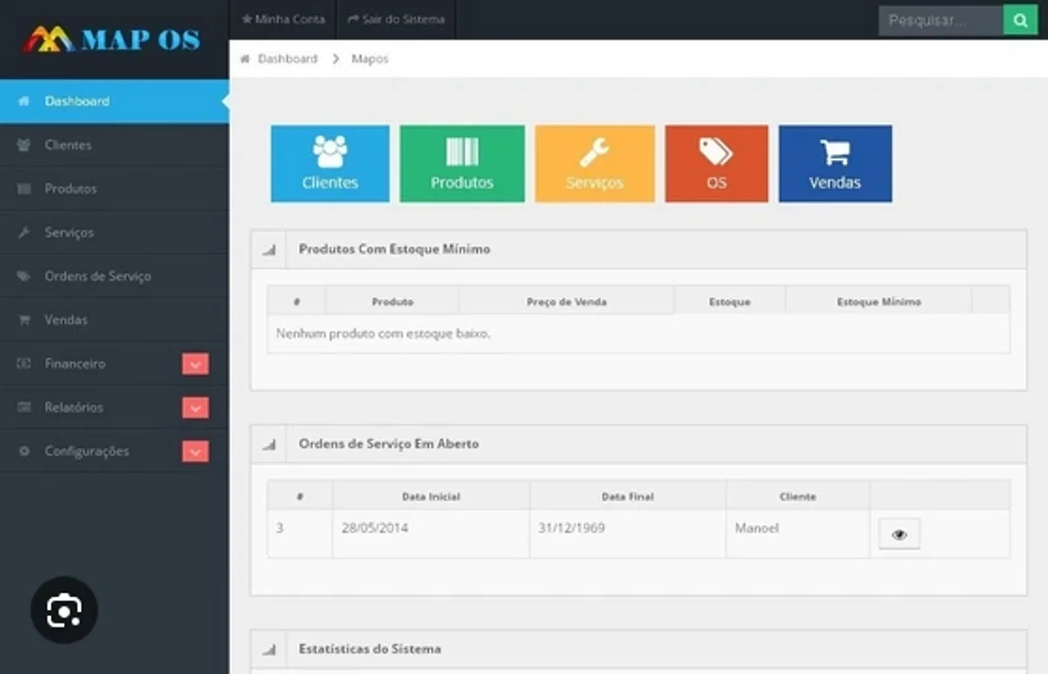Open the red OS tag tile

click(716, 163)
